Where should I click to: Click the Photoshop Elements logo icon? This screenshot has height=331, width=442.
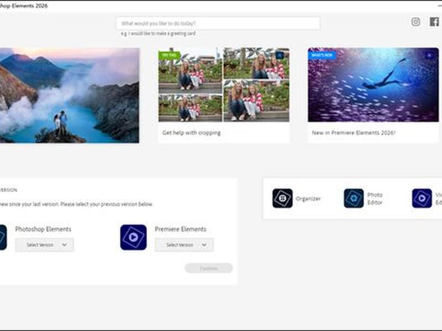point(3,237)
